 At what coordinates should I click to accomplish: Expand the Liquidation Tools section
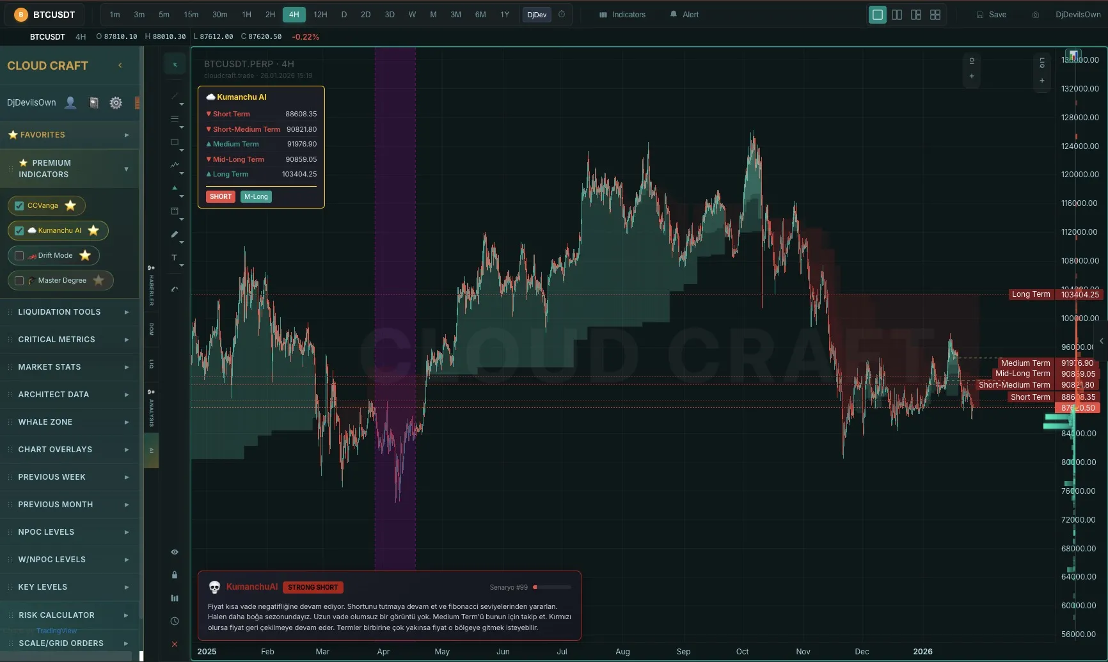tap(70, 312)
